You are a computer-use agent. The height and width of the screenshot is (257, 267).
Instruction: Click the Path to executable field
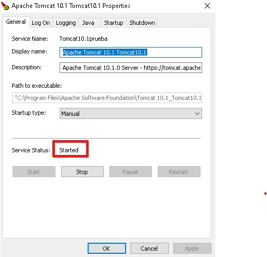(107, 98)
